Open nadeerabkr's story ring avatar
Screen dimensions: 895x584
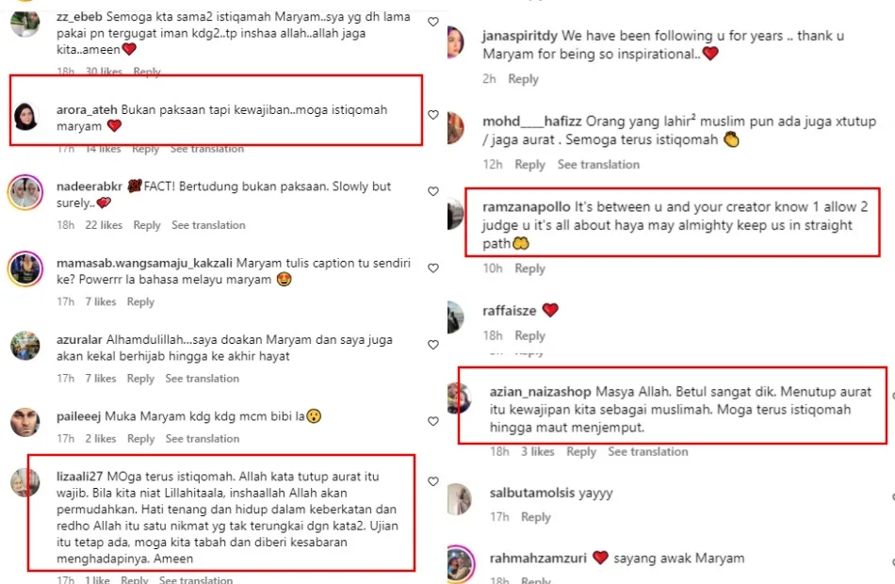click(x=25, y=193)
